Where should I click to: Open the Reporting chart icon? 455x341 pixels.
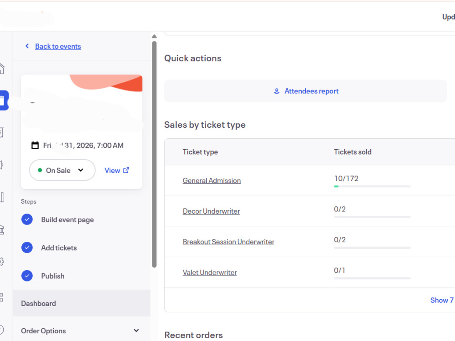(2, 197)
